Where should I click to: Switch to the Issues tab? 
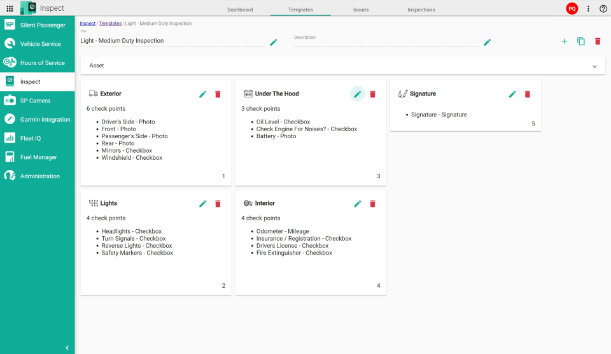pyautogui.click(x=361, y=10)
